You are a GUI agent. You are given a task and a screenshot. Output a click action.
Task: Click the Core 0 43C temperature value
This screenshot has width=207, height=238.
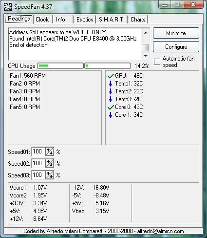[138, 107]
